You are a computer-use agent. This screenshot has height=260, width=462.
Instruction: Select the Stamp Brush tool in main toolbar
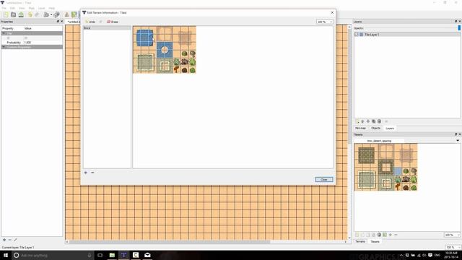pos(66,14)
